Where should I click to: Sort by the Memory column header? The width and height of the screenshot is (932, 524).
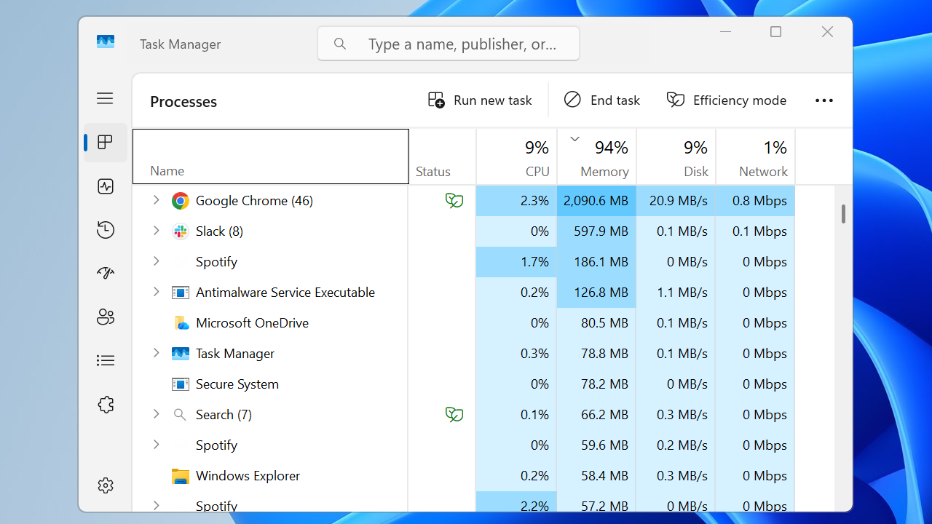(597, 156)
